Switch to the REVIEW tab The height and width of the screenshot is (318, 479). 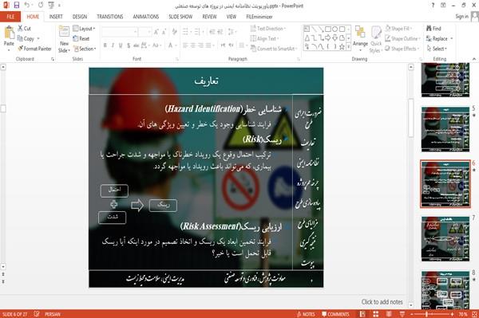[x=209, y=17]
